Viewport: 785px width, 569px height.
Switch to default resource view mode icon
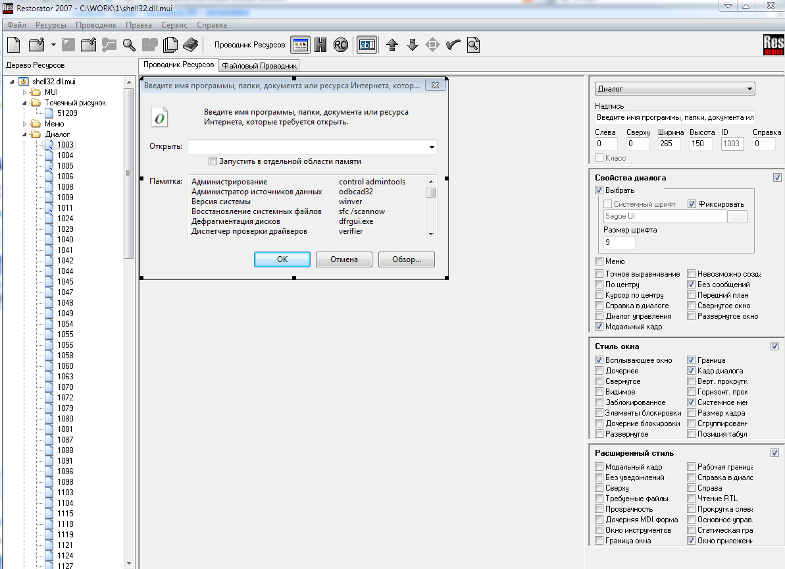tap(301, 45)
